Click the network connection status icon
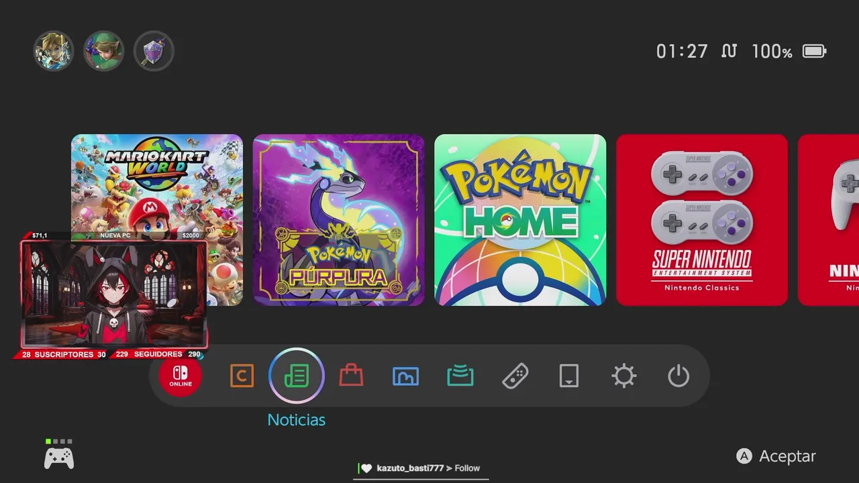This screenshot has height=483, width=859. (729, 52)
